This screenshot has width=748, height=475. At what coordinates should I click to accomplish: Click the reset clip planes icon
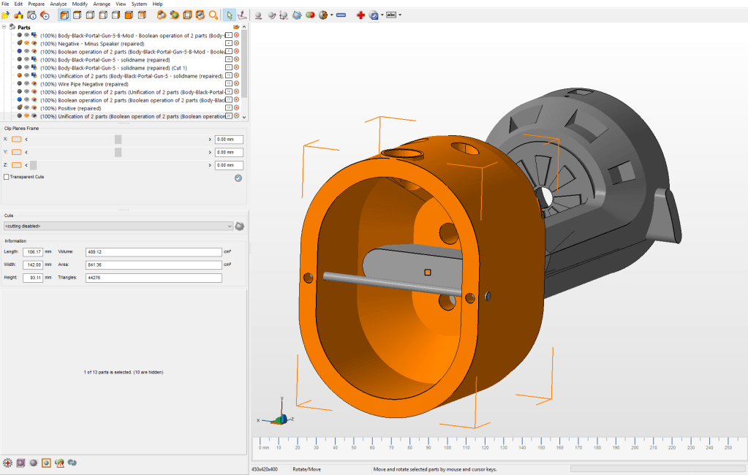(238, 178)
